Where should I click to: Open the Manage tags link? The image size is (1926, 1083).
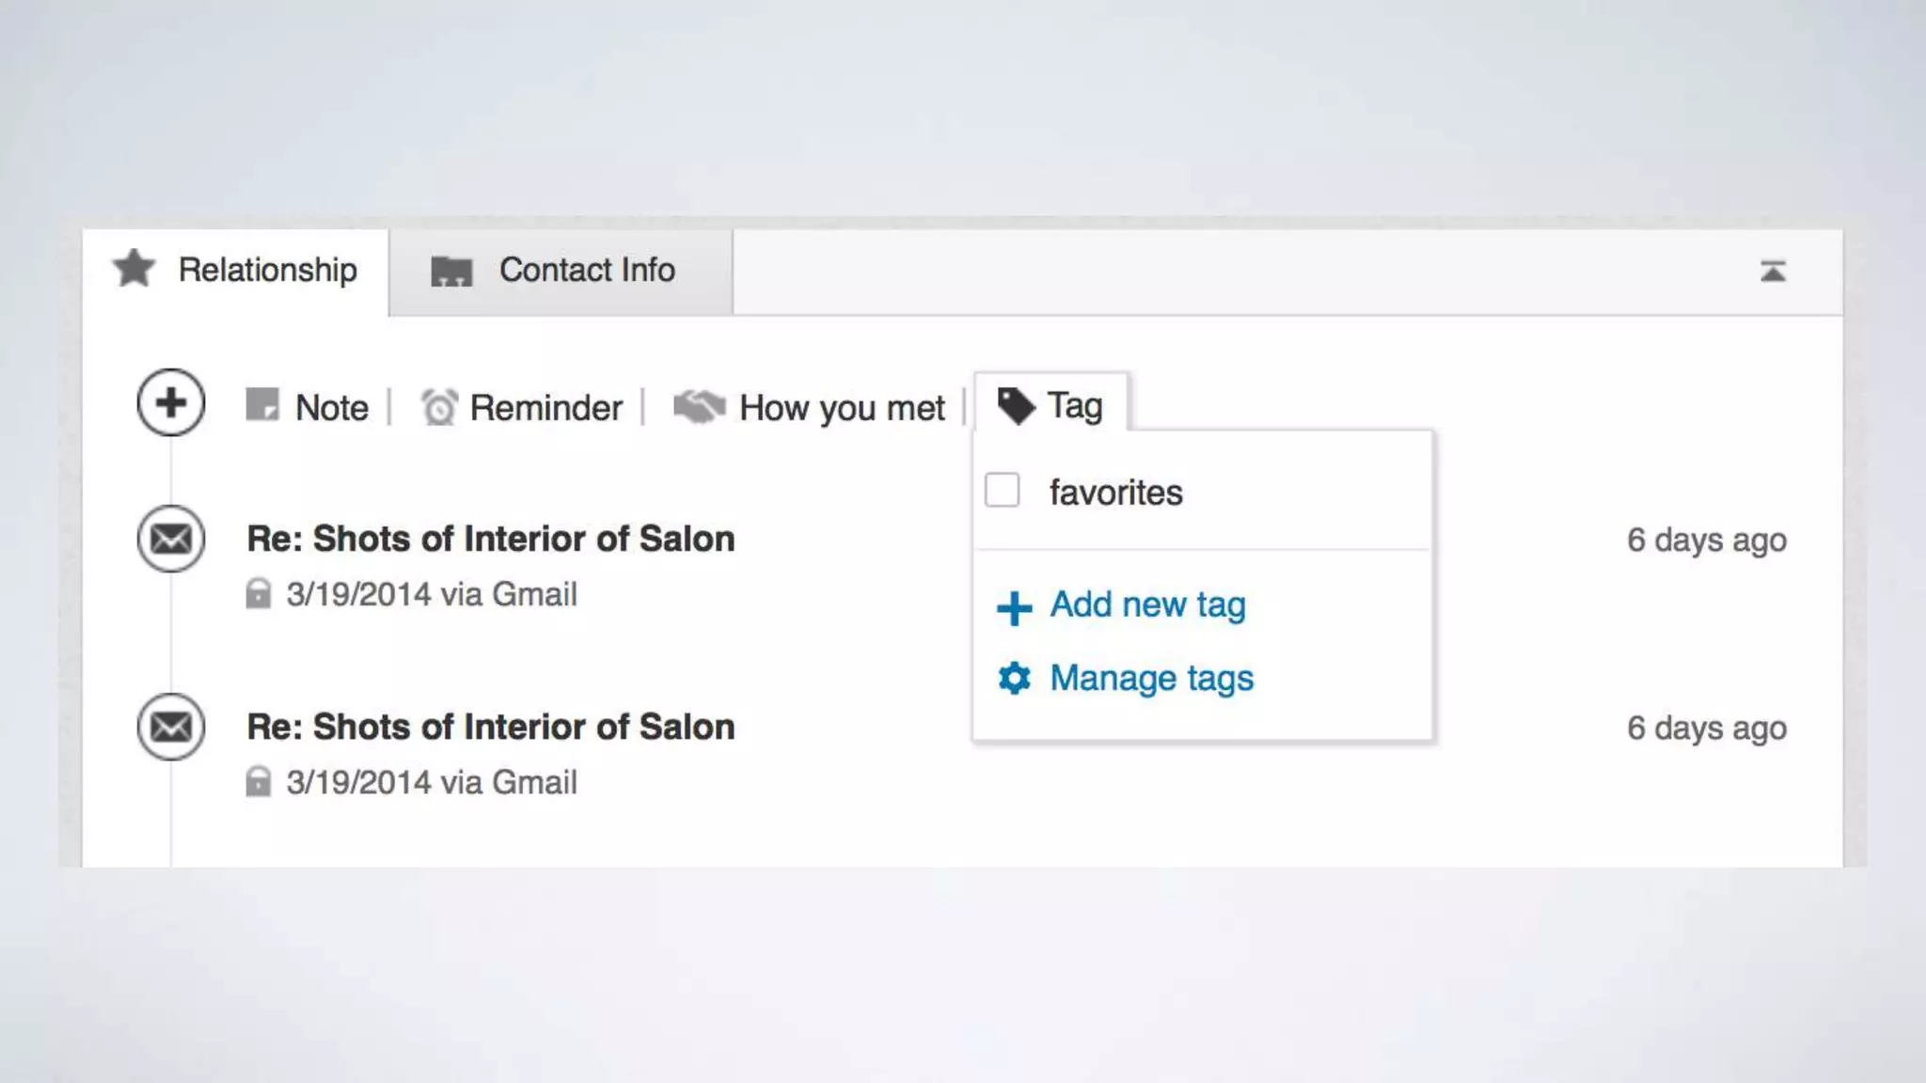(1151, 678)
